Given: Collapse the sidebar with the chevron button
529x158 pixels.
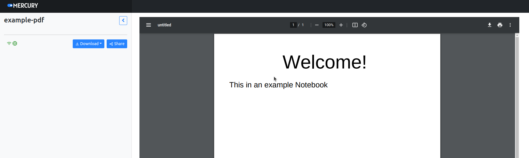Looking at the screenshot, I should point(123,20).
